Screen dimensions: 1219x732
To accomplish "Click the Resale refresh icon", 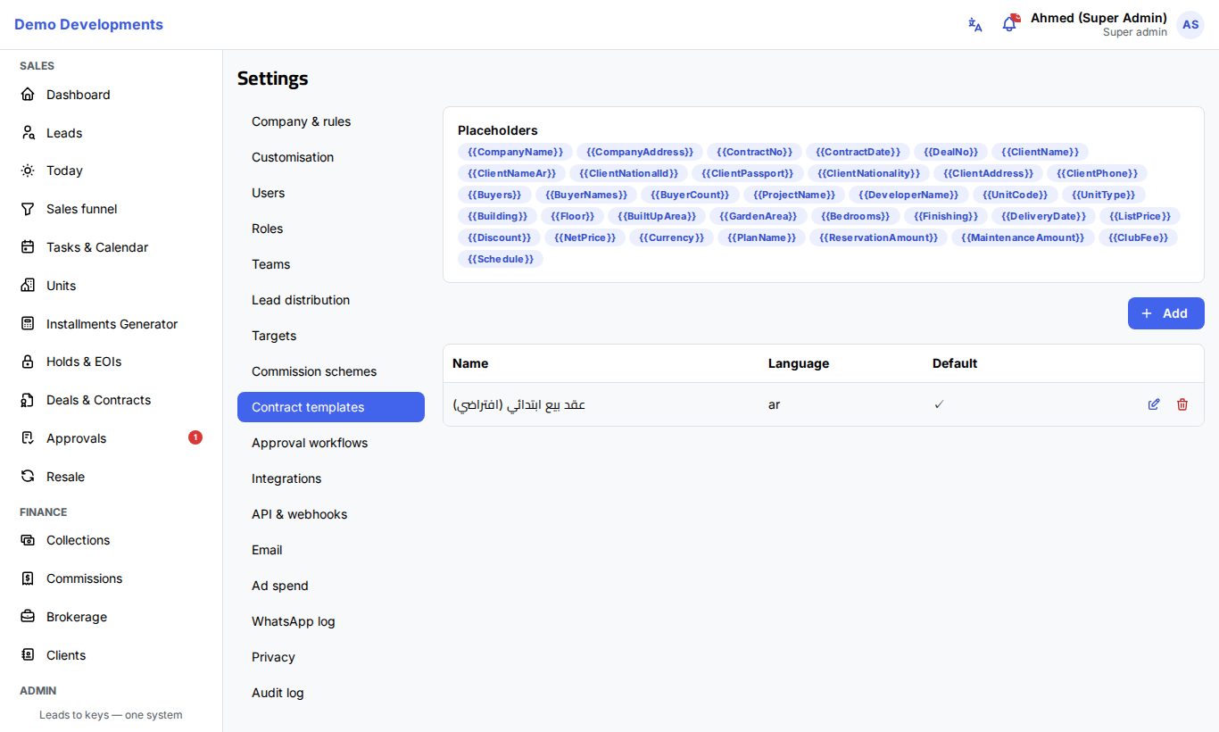I will pyautogui.click(x=28, y=477).
